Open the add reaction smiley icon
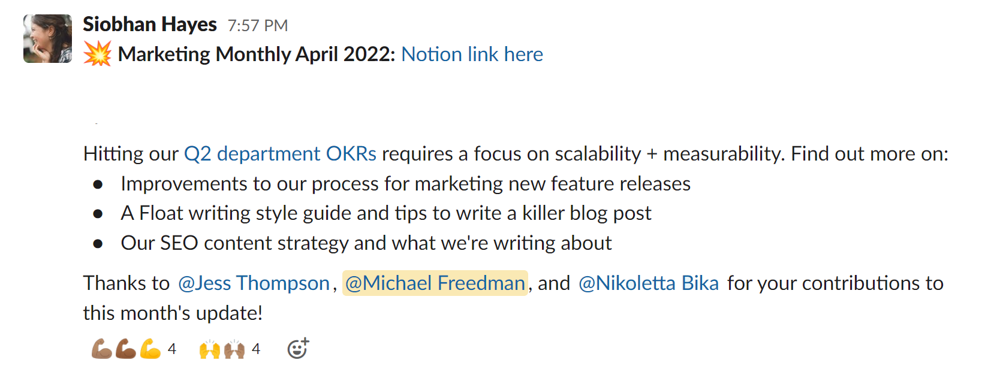The image size is (997, 369). click(298, 349)
